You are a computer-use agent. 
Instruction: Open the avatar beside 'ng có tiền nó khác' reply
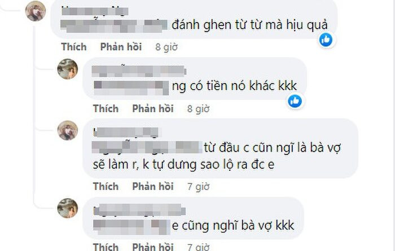coord(68,69)
